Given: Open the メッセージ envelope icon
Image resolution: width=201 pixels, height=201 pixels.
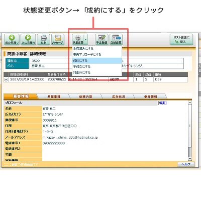Looking at the screenshot, I should tap(58, 39).
